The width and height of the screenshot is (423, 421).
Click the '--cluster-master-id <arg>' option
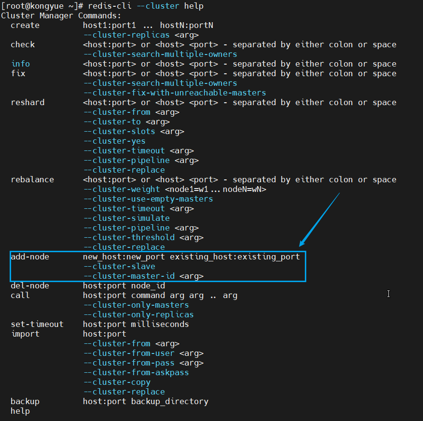point(143,276)
